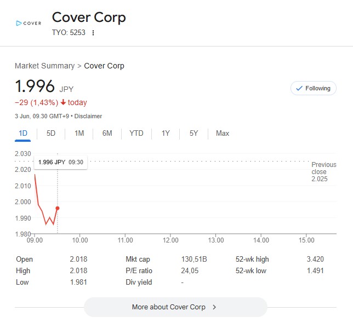
Task: Switch to the 1M time range tab
Action: (79, 133)
